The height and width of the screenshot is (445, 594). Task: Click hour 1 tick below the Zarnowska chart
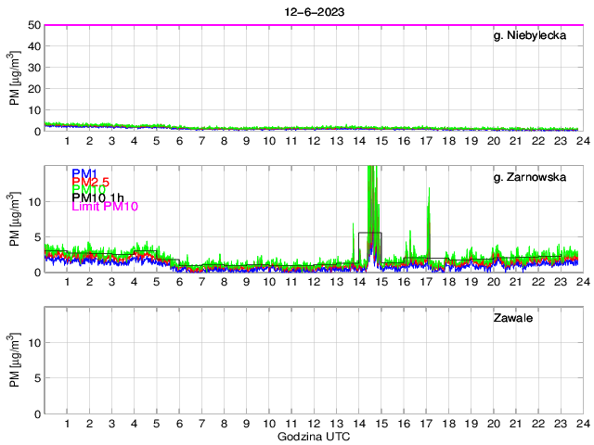coord(68,282)
